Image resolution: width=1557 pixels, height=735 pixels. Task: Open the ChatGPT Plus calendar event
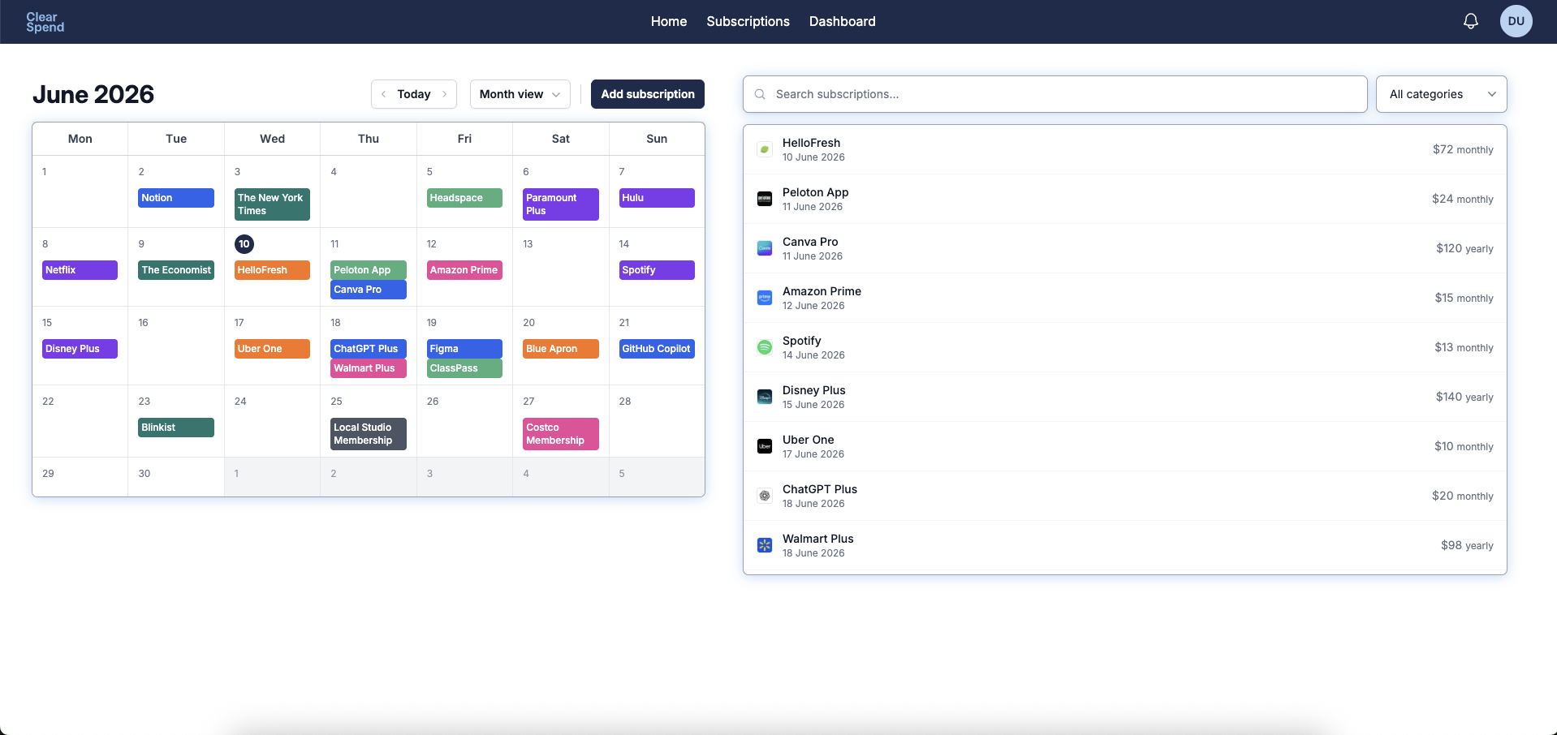click(368, 349)
